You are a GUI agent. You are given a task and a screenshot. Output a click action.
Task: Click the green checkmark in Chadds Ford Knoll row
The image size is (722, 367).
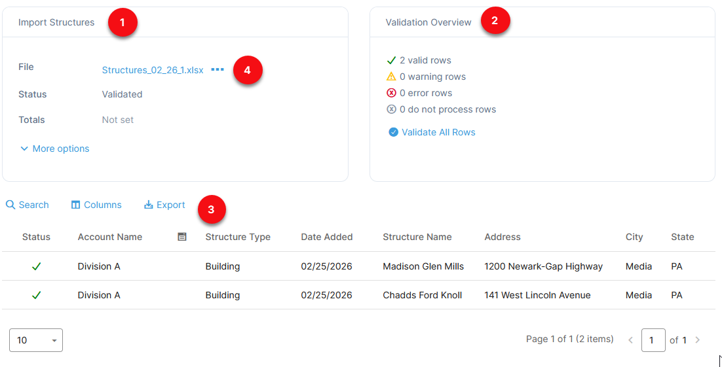[x=36, y=295]
